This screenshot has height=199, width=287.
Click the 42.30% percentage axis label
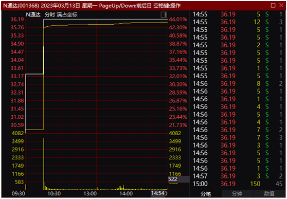click(178, 27)
